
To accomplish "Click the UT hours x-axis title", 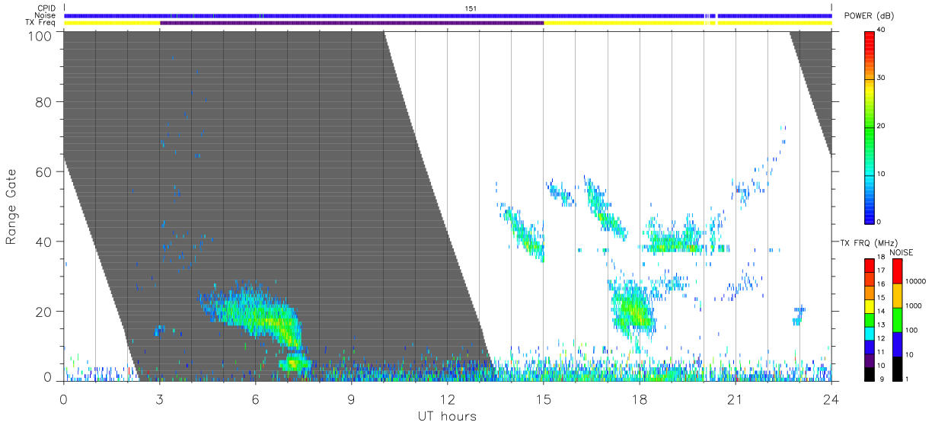I will [447, 417].
